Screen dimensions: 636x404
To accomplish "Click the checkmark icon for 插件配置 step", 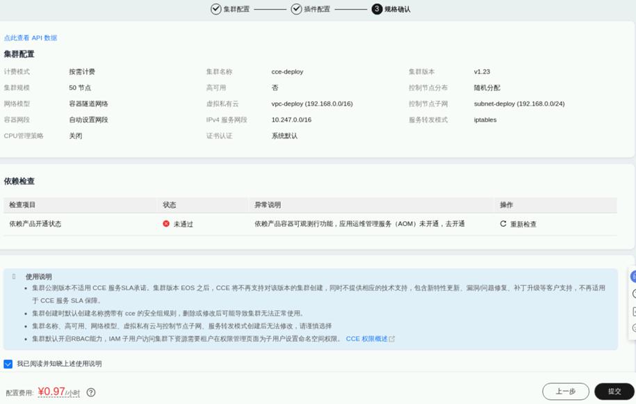I will coord(296,9).
